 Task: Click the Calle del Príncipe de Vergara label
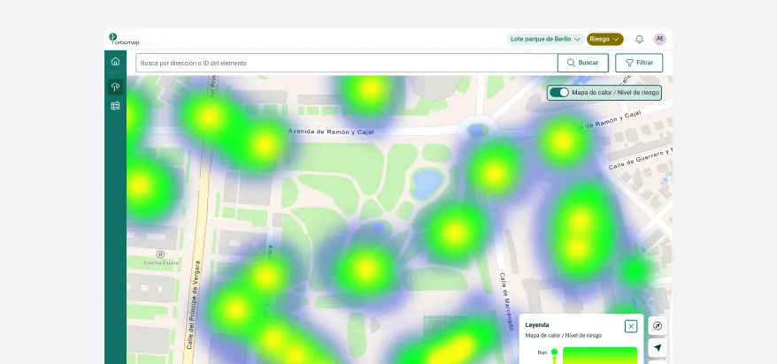[194, 305]
